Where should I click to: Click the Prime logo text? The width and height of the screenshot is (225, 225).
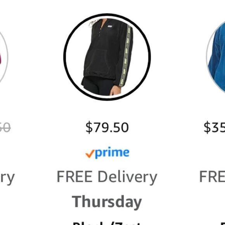(x=112, y=153)
